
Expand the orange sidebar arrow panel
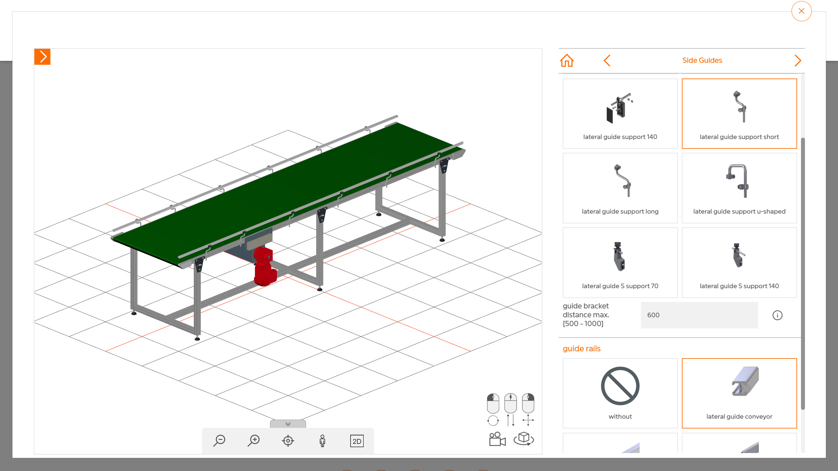(x=43, y=57)
